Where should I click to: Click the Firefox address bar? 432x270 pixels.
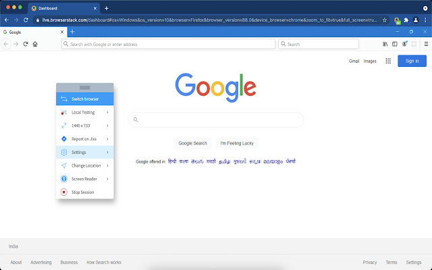[x=168, y=44]
